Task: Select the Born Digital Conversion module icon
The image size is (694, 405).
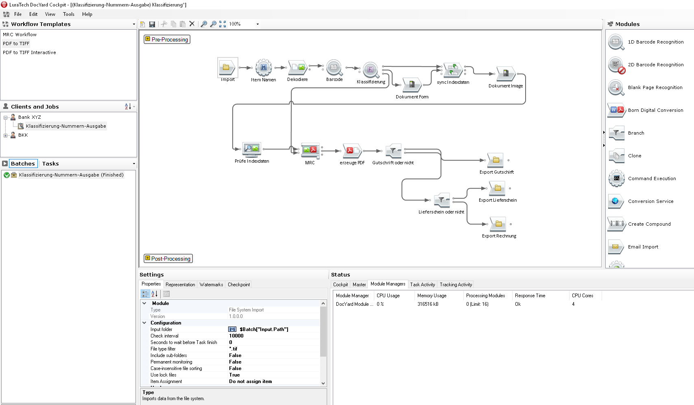Action: [616, 110]
